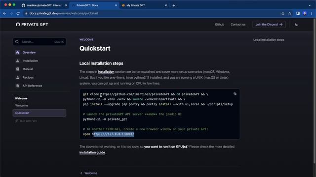This screenshot has width=316, height=177.
Task: Open Manual in the sidebar
Action: [28, 69]
